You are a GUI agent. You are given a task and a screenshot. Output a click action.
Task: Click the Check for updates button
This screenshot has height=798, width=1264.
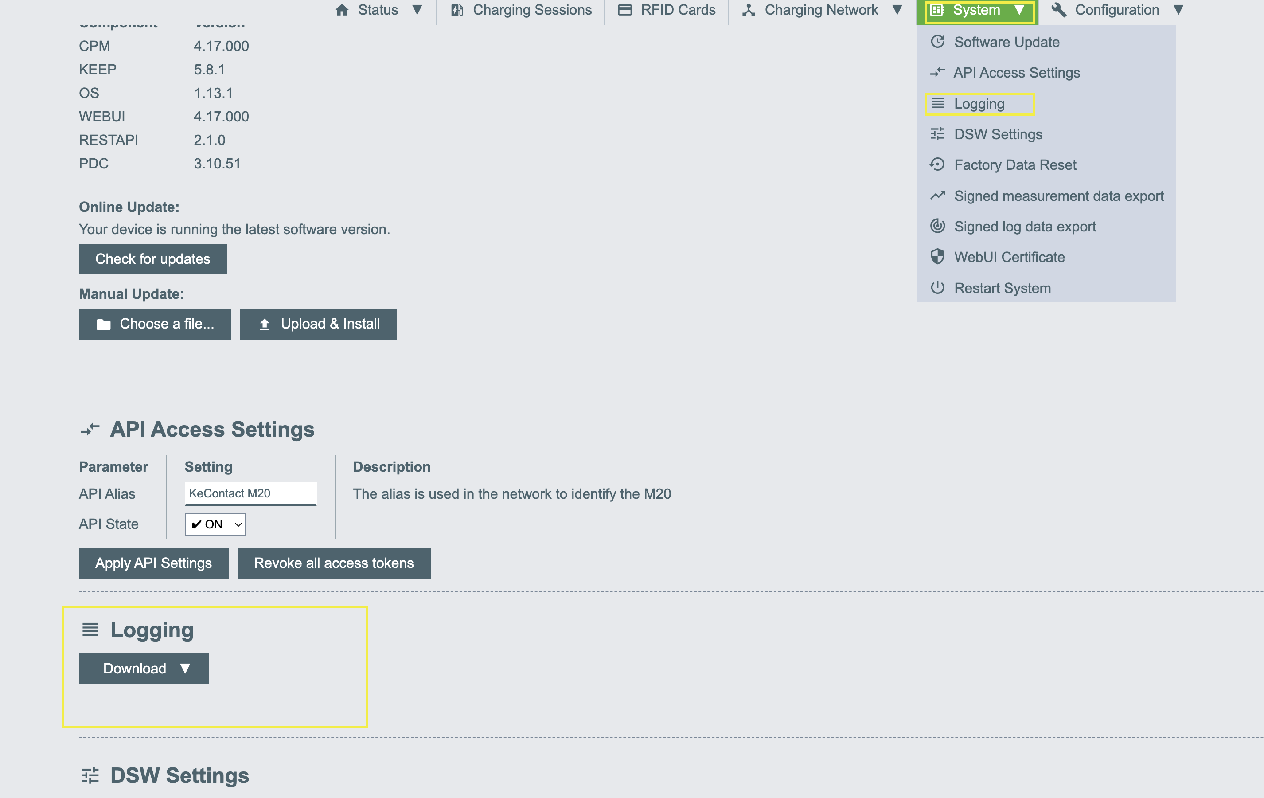(x=153, y=259)
